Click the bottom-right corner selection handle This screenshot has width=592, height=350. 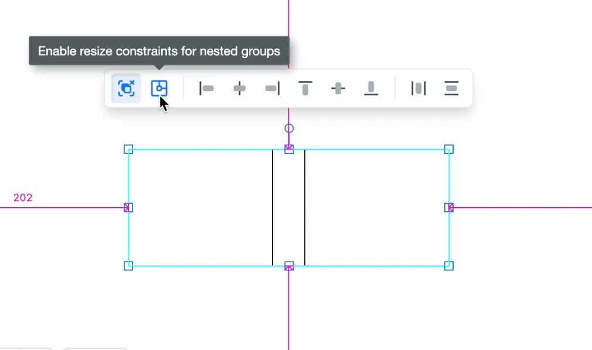point(449,266)
